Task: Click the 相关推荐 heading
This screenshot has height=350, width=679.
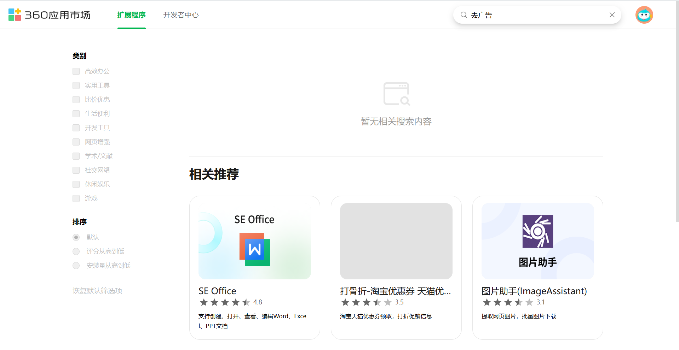Action: pos(214,174)
